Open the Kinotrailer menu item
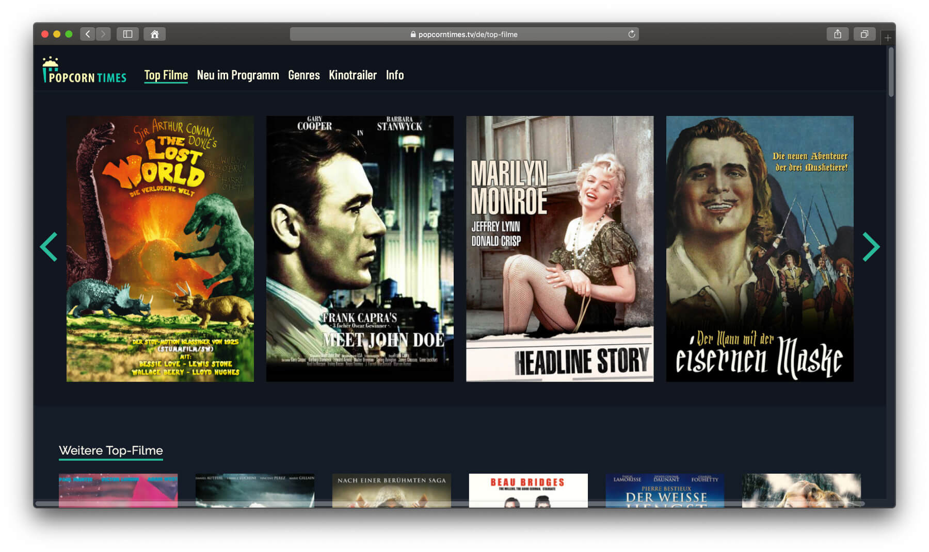This screenshot has width=929, height=552. [x=353, y=75]
